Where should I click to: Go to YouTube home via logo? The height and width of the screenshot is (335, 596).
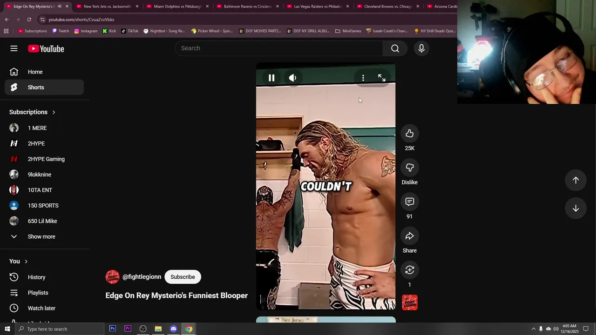[46, 48]
